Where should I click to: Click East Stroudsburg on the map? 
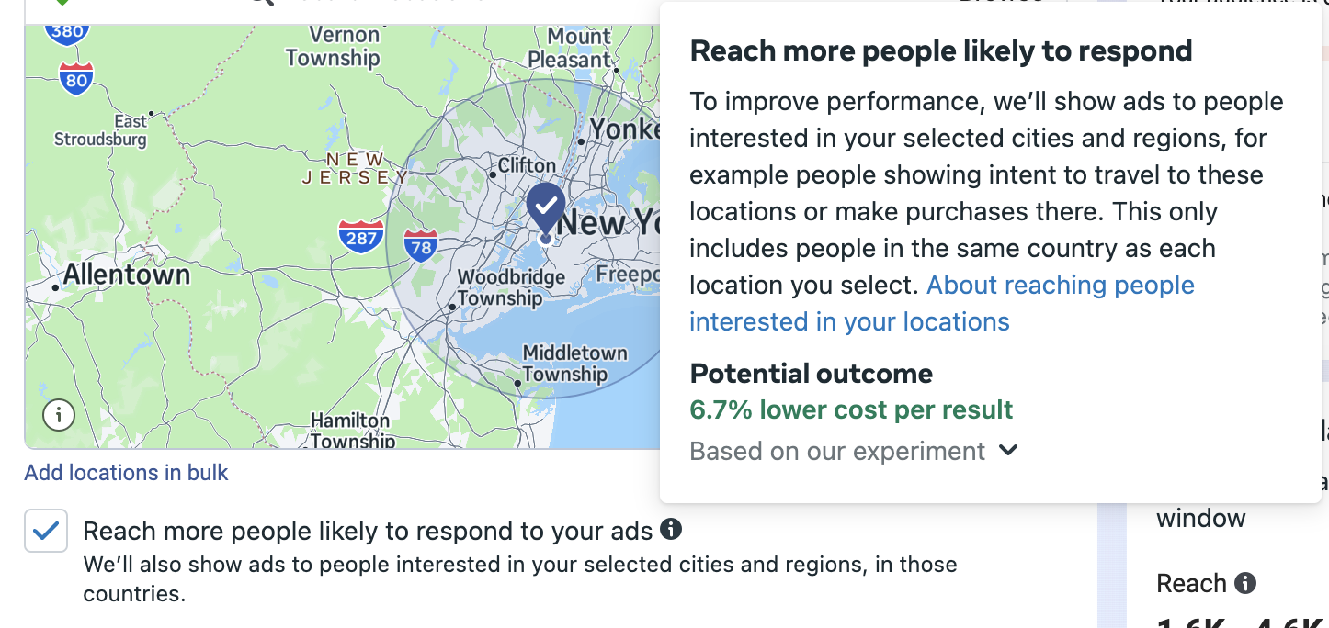click(101, 130)
